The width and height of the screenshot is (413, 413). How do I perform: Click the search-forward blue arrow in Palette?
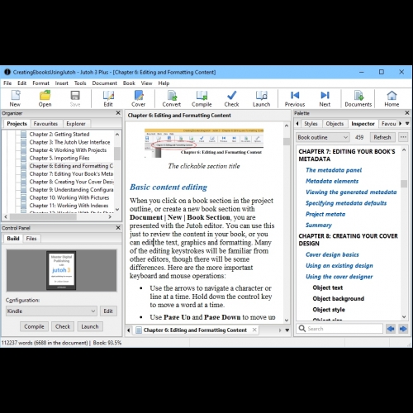[x=403, y=329]
